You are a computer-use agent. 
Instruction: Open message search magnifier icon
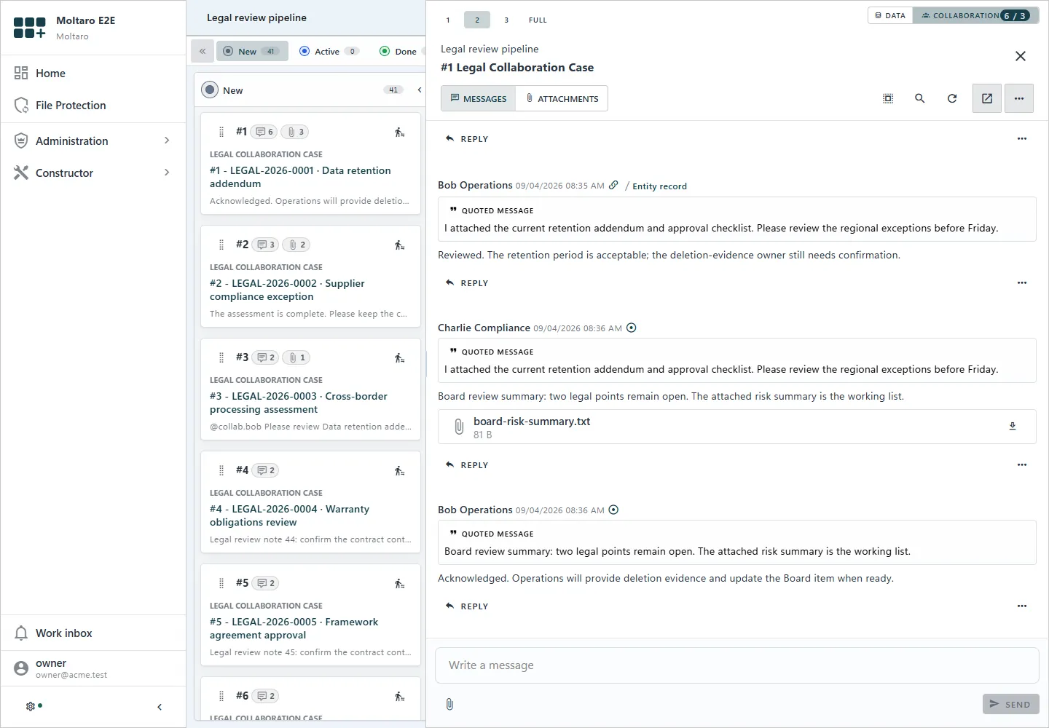point(920,98)
